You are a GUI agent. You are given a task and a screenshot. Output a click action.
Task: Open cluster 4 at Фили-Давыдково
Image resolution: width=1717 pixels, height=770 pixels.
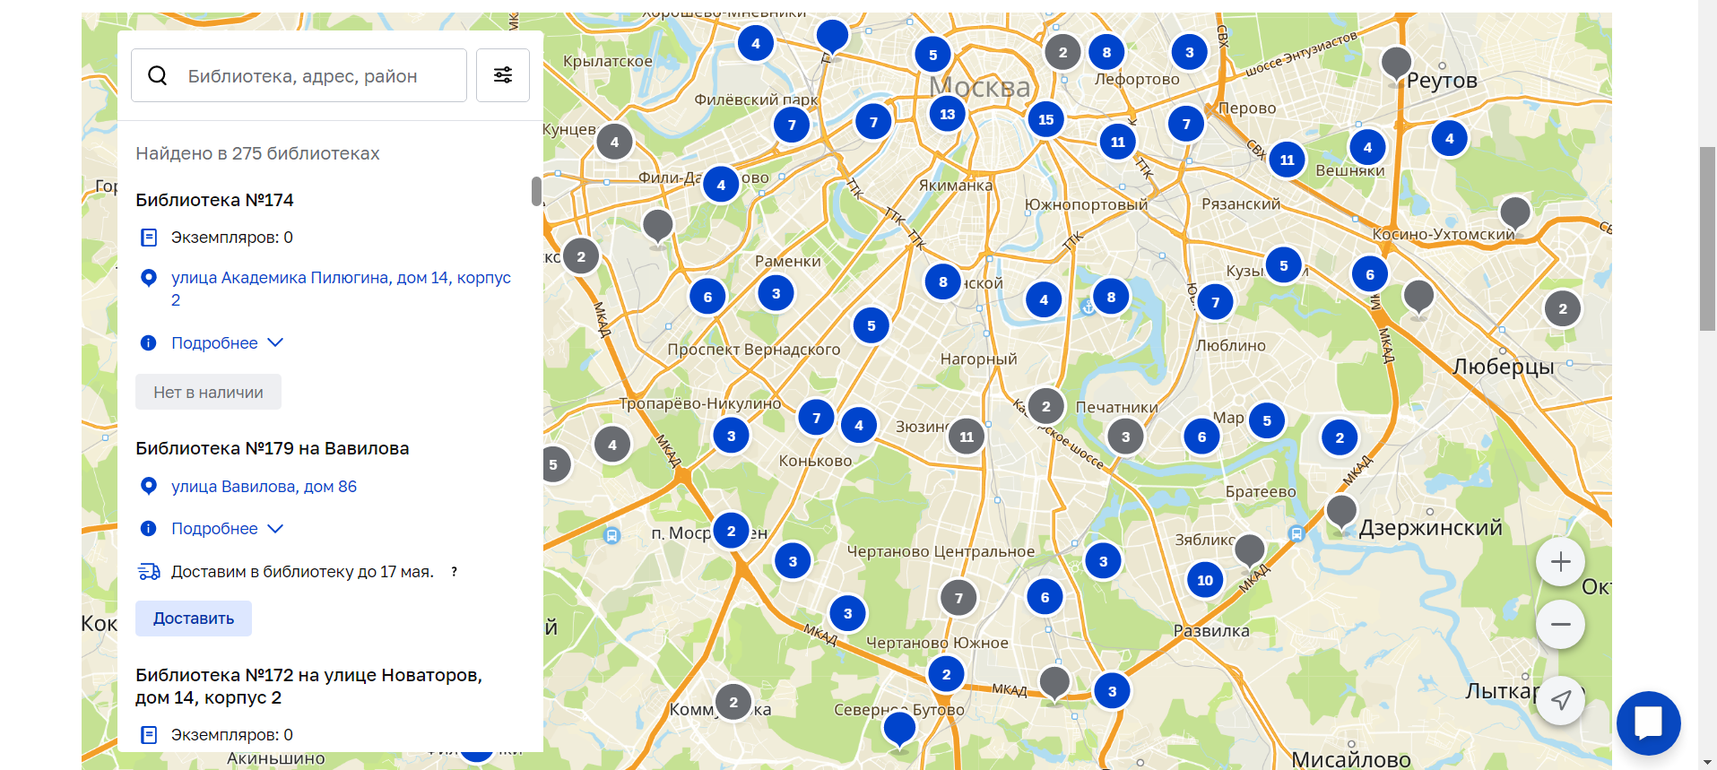[721, 185]
